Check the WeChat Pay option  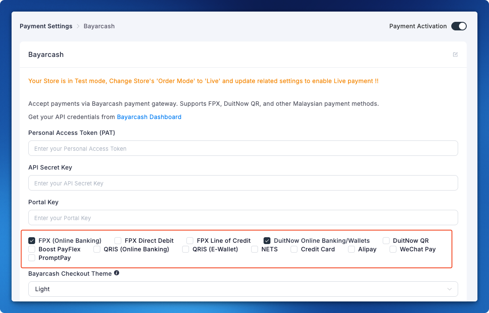point(393,249)
